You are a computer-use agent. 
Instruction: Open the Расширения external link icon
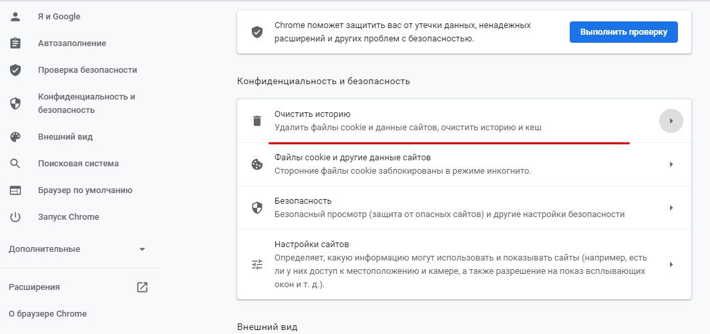142,287
